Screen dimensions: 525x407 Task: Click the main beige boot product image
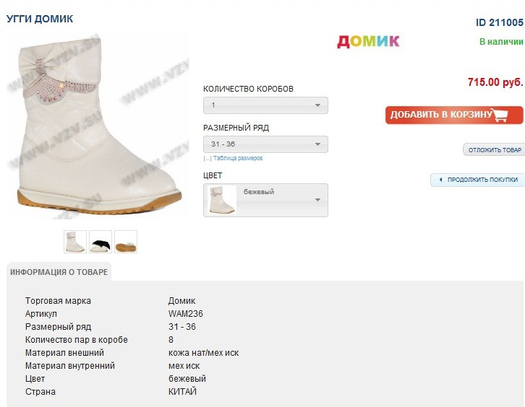click(x=98, y=127)
